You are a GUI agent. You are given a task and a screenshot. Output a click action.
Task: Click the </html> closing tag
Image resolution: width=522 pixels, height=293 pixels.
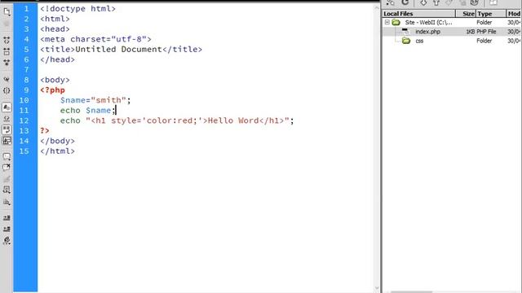[x=57, y=151]
